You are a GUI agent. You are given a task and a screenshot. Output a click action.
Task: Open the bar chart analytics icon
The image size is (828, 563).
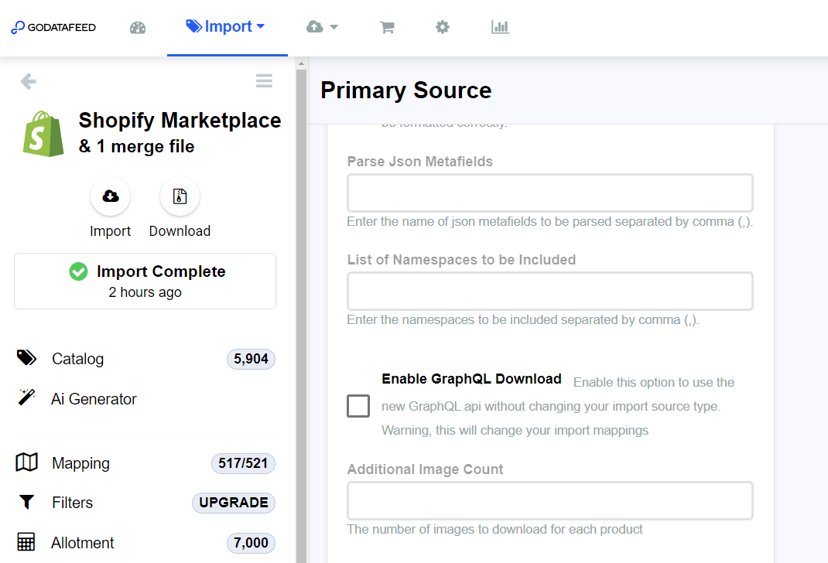(500, 28)
